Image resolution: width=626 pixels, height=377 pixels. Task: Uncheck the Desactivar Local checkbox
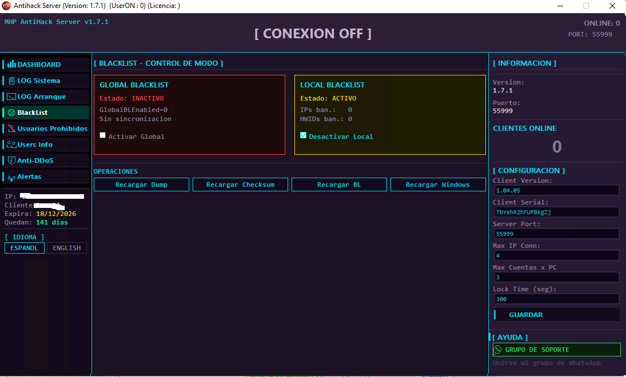pyautogui.click(x=304, y=135)
